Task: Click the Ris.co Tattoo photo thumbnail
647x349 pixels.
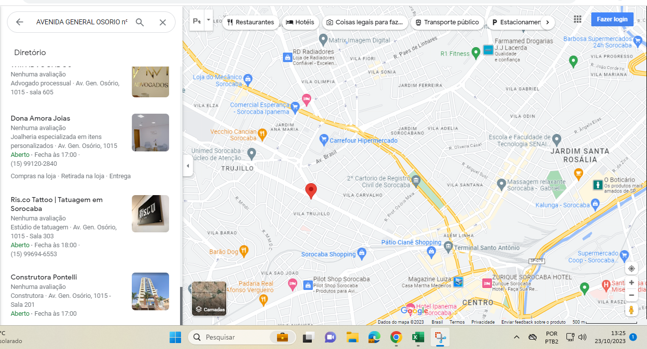Action: (x=150, y=213)
